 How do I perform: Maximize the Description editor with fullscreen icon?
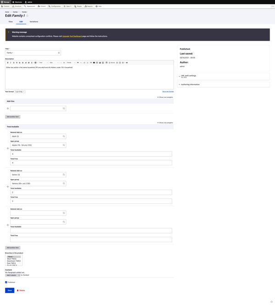tap(120, 62)
